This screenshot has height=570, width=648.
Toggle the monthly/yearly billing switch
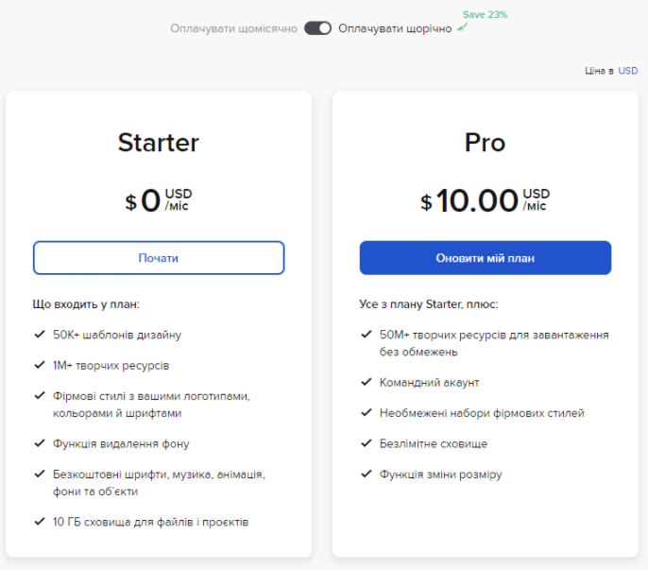click(317, 28)
